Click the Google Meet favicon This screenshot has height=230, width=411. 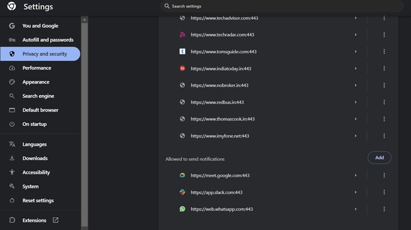182,175
